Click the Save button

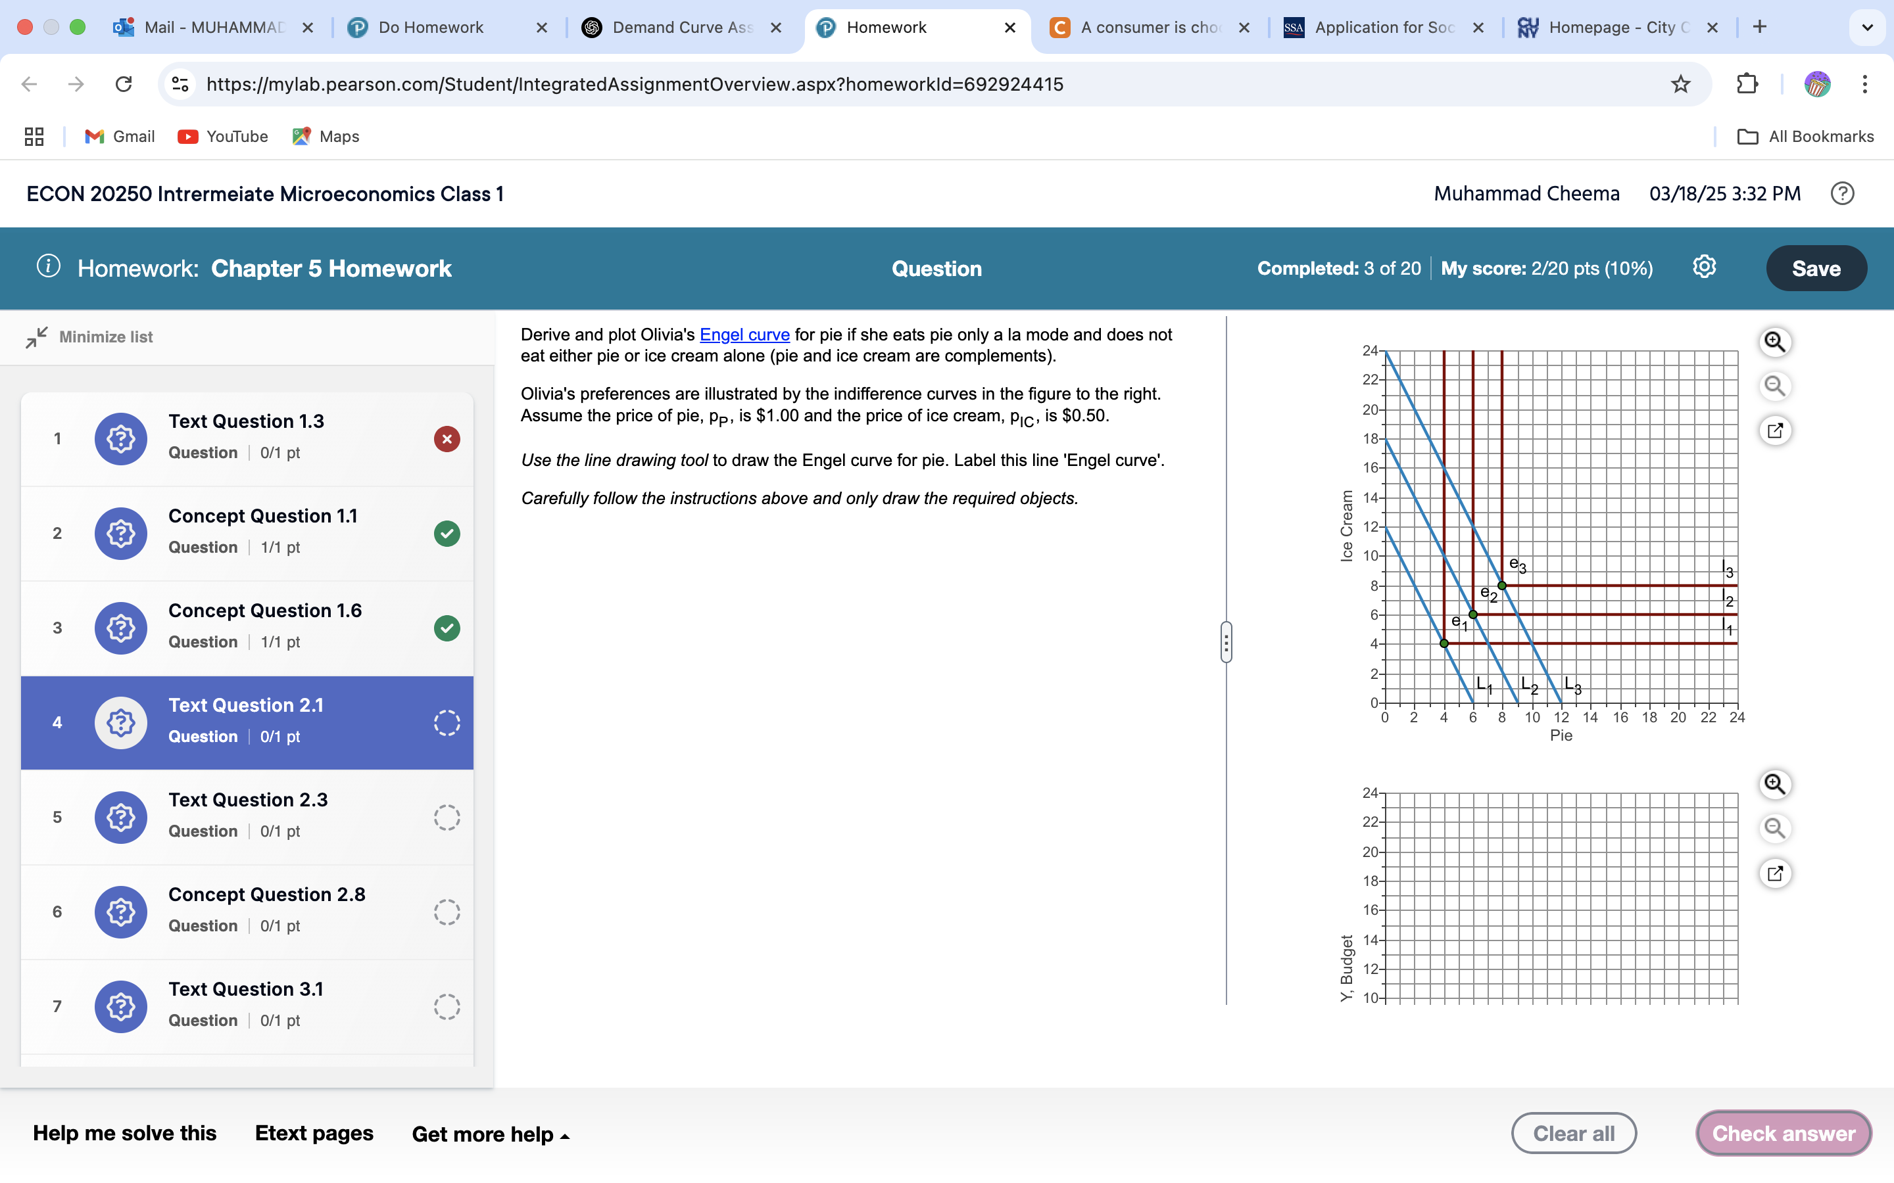(x=1816, y=267)
